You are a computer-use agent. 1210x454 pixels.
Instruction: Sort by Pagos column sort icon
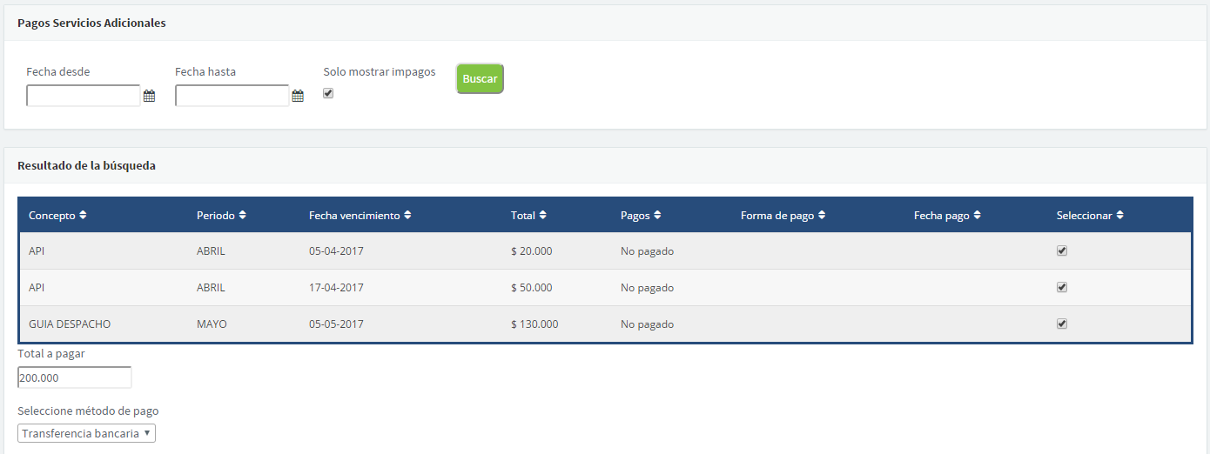tap(657, 216)
